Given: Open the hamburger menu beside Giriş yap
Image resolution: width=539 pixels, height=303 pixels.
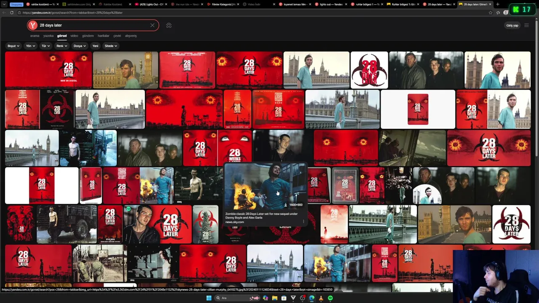Looking at the screenshot, I should click(x=526, y=25).
